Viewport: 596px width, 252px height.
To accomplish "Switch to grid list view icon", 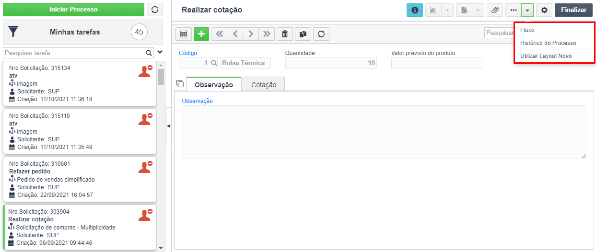I will [184, 34].
